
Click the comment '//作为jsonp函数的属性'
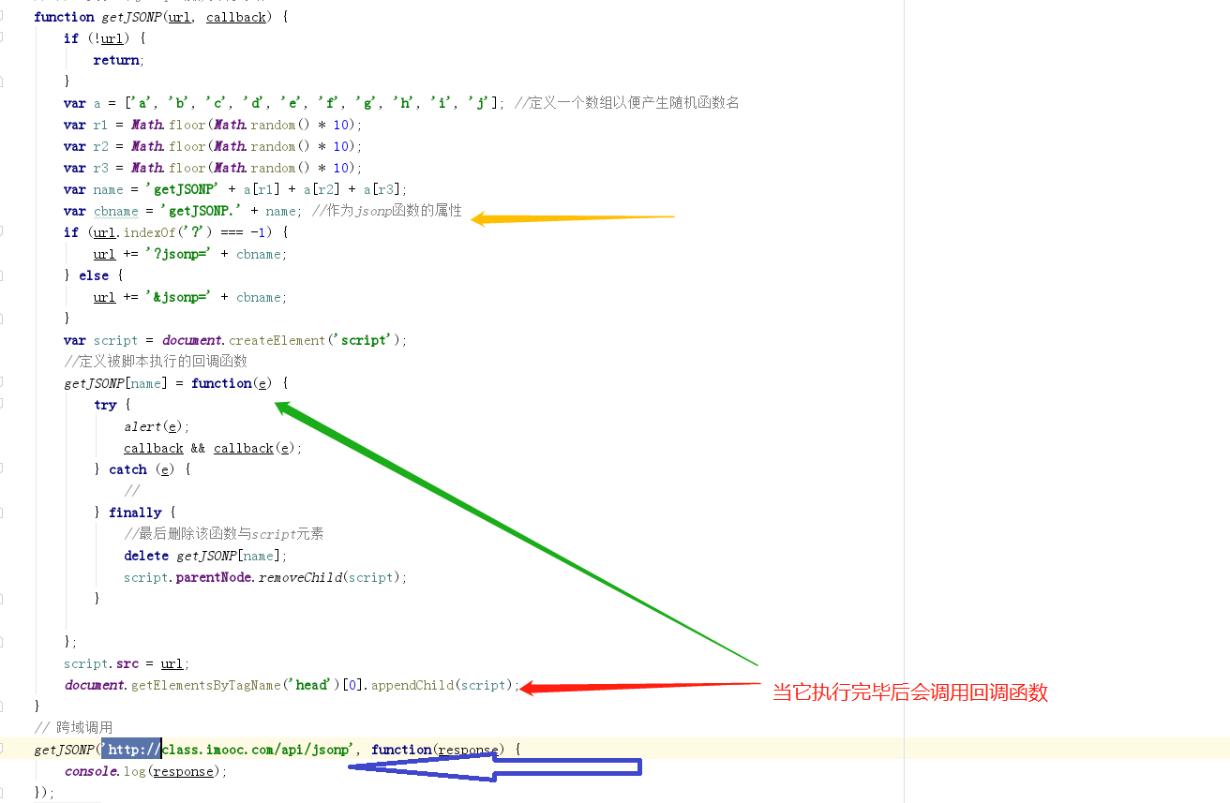(x=387, y=211)
